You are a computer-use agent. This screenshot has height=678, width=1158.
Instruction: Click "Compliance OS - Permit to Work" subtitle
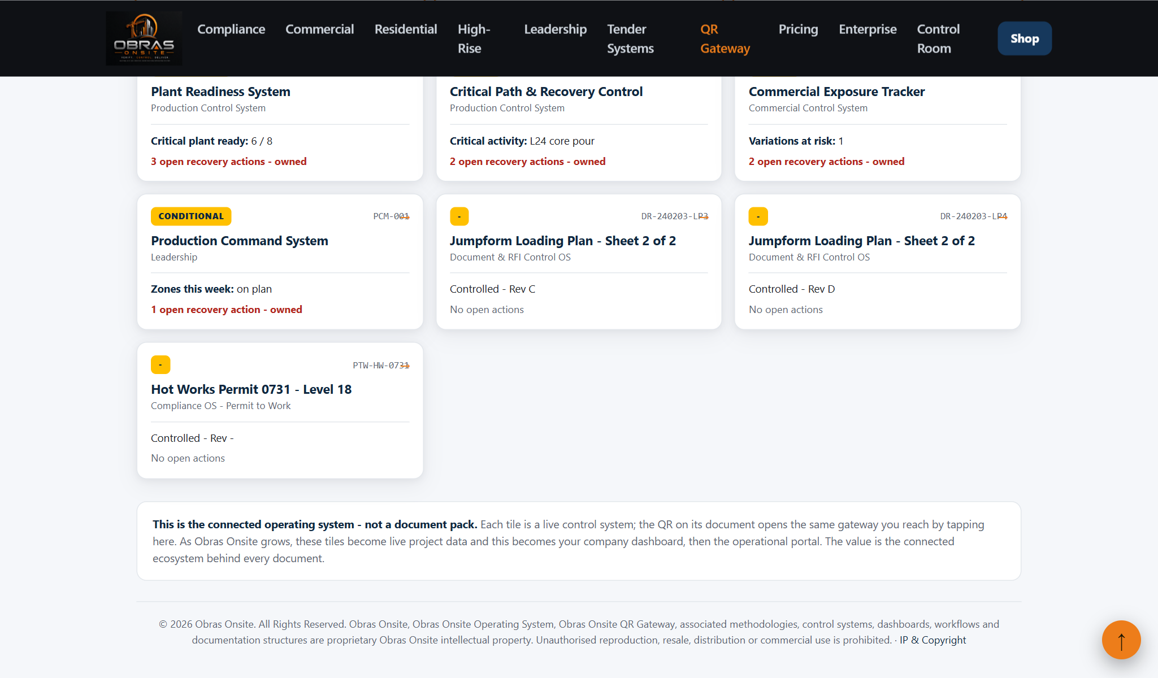point(220,406)
